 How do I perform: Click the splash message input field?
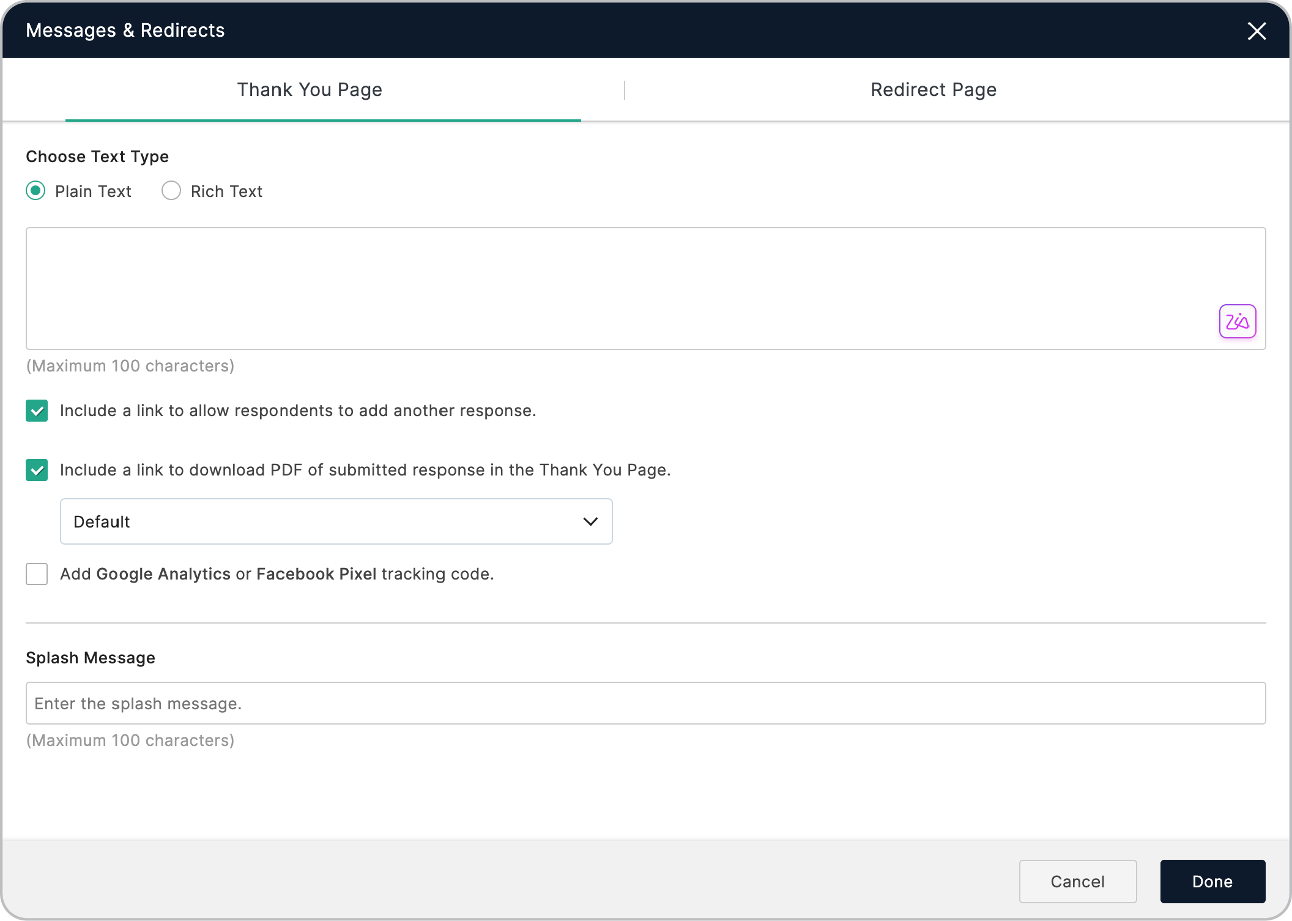click(428, 703)
